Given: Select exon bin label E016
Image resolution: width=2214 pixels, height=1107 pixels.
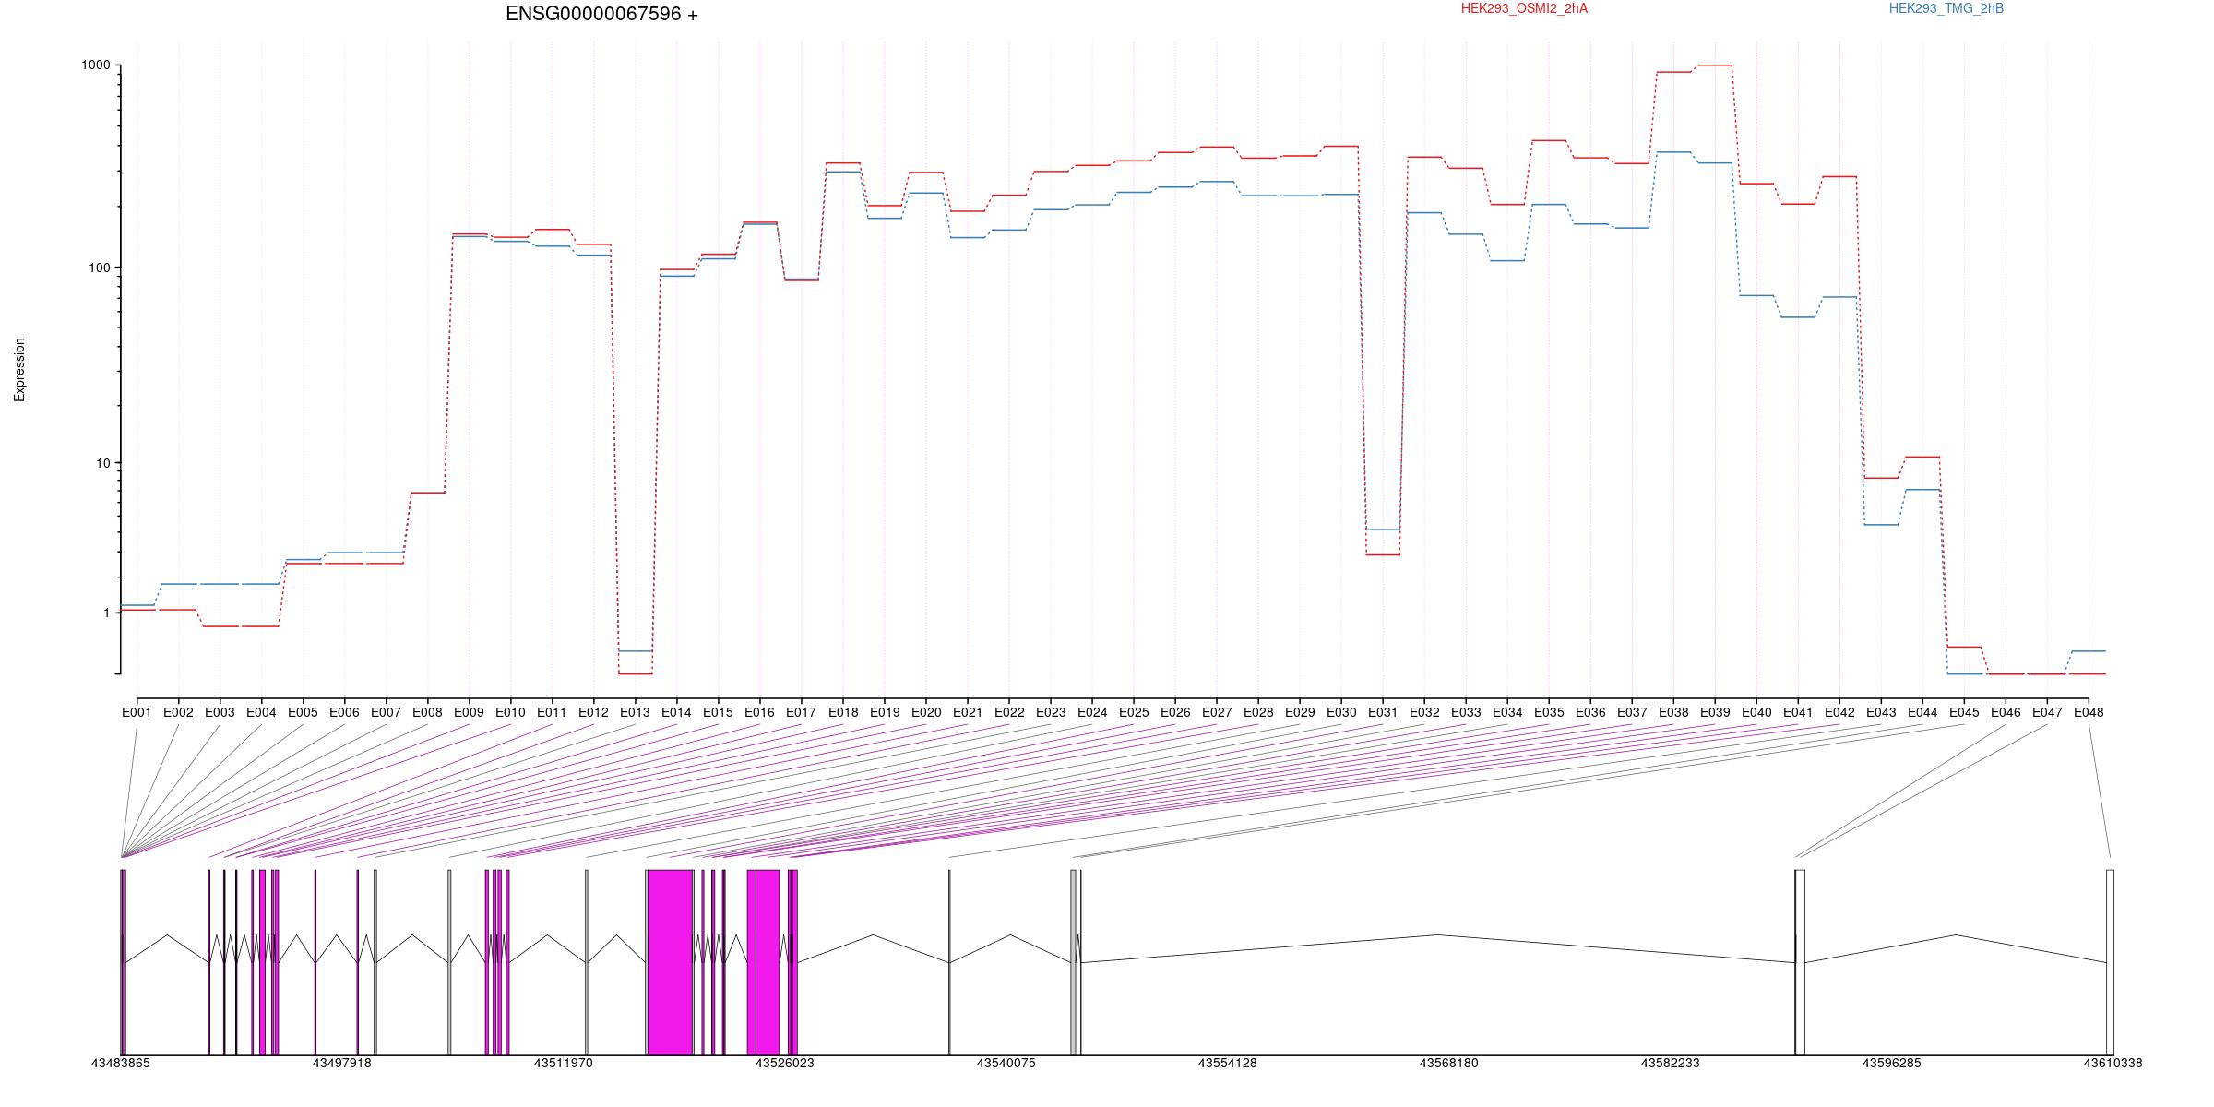Looking at the screenshot, I should pos(759,712).
